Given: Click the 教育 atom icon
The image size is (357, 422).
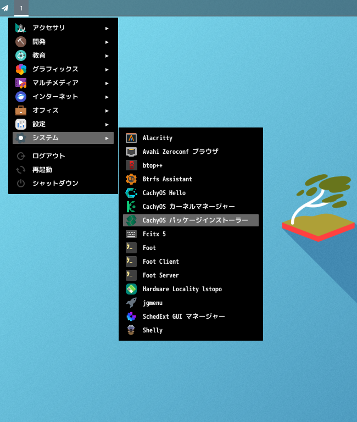Looking at the screenshot, I should click(21, 55).
